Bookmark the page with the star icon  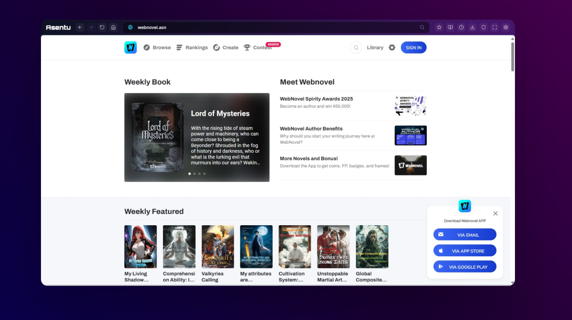point(439,27)
